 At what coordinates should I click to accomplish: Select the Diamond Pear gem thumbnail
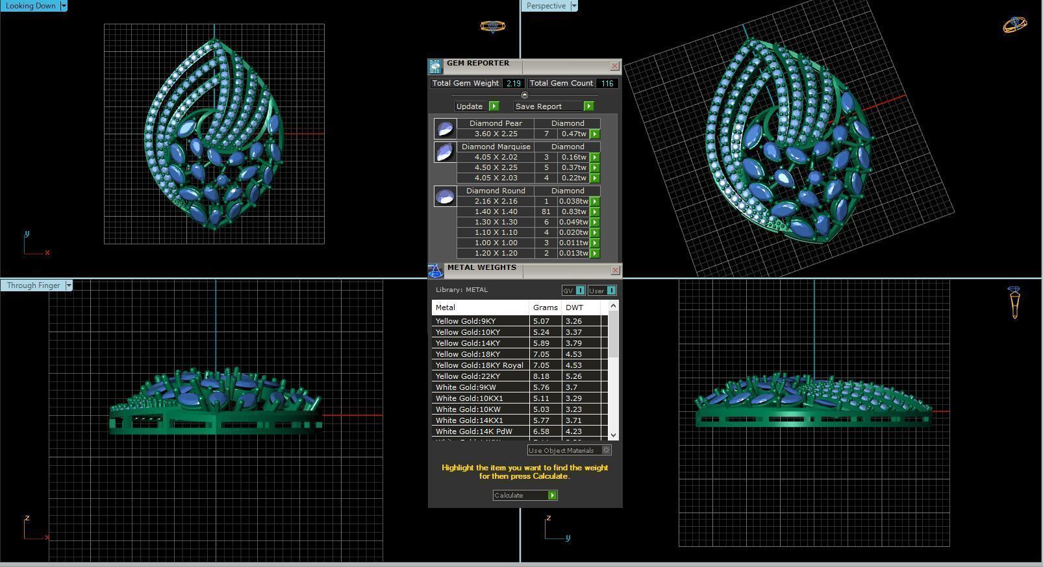pos(445,129)
